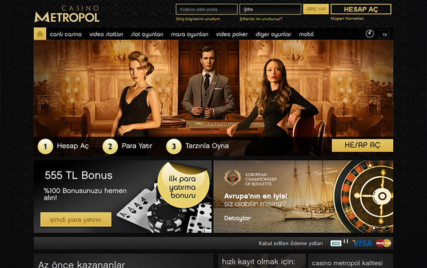Viewport: 427px width, 268px height.
Task: Click the MasterCard payment logo
Action: [x=384, y=243]
